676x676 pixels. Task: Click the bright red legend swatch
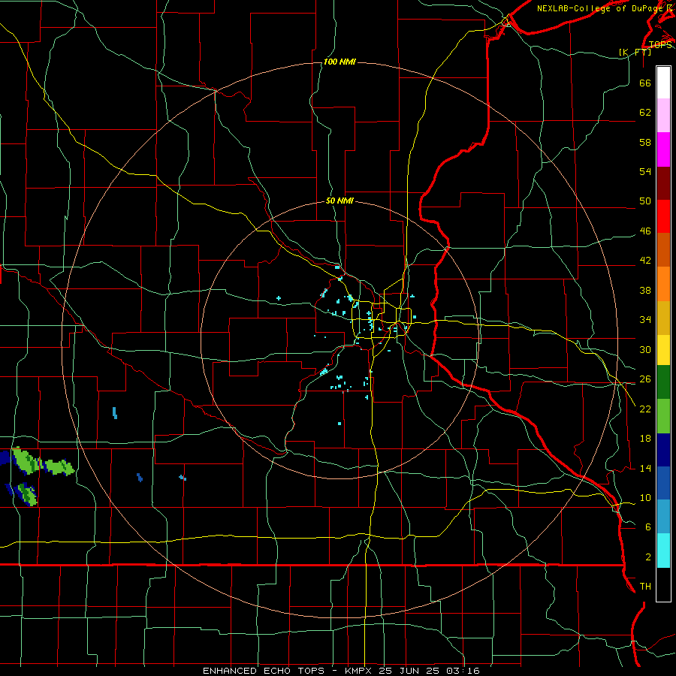point(663,216)
